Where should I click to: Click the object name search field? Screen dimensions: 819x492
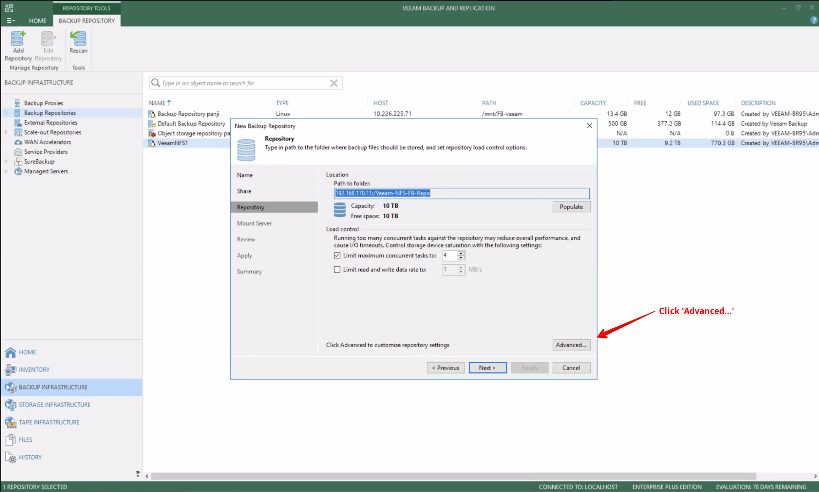[245, 83]
